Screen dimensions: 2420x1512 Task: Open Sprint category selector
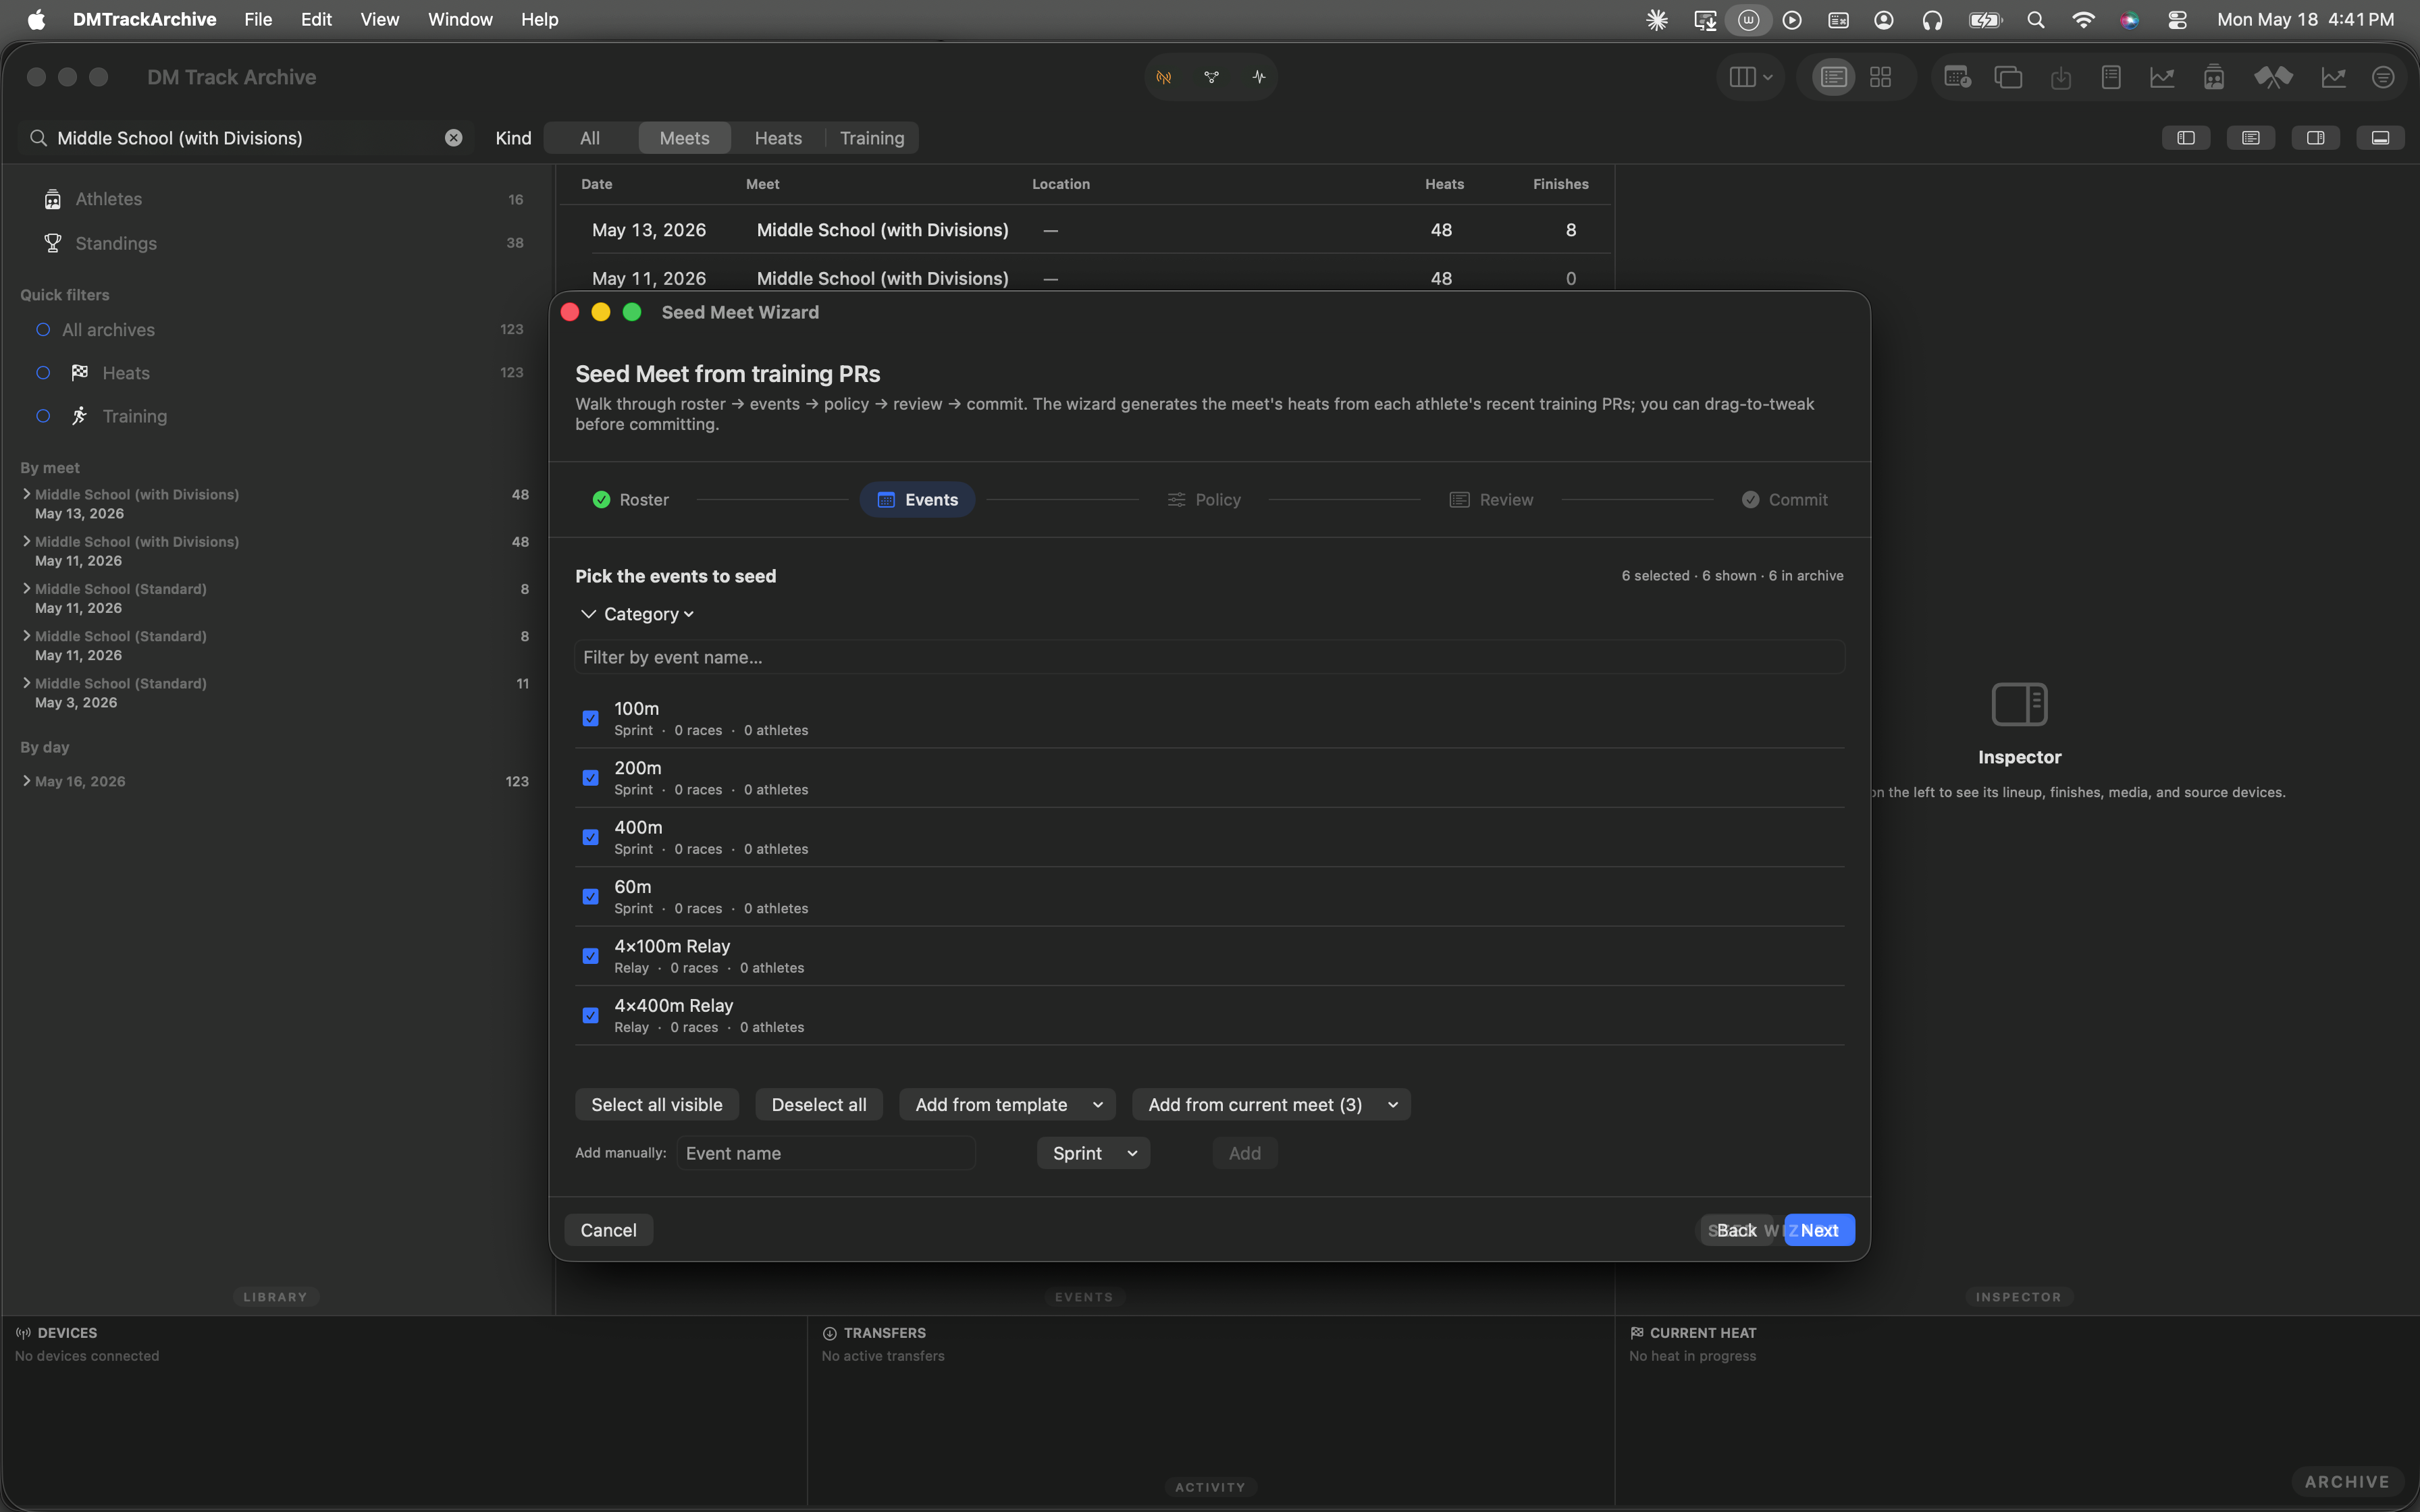[1093, 1153]
